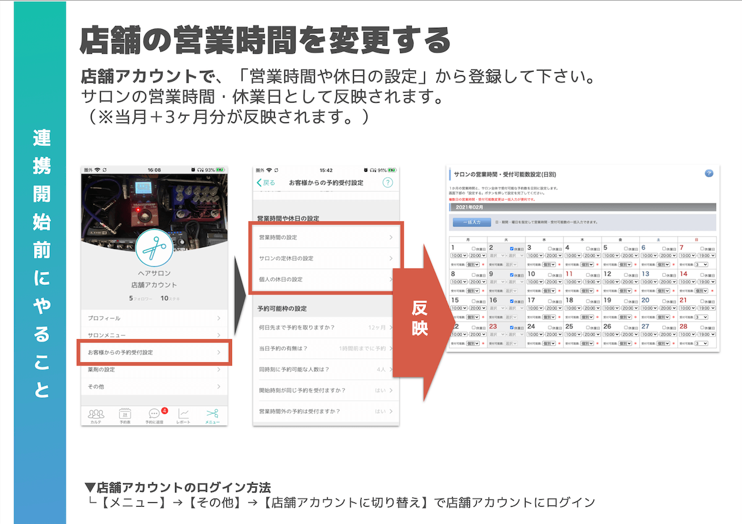Open the カルテ tab icon
The height and width of the screenshot is (524, 742).
point(96,415)
